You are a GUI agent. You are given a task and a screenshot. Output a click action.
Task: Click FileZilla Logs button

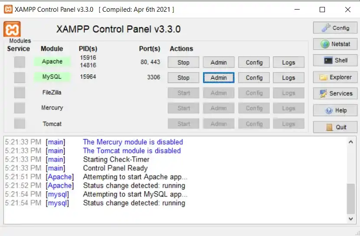288,93
